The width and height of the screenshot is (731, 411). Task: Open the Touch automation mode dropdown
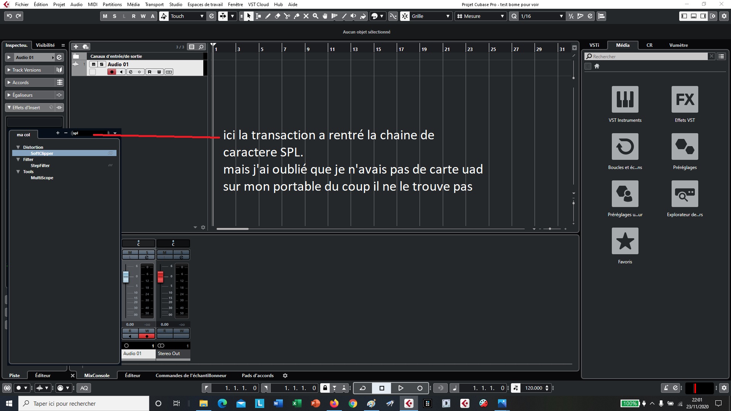click(187, 16)
